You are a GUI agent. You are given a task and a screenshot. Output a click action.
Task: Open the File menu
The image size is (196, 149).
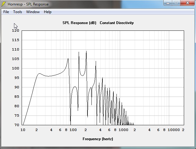click(6, 12)
